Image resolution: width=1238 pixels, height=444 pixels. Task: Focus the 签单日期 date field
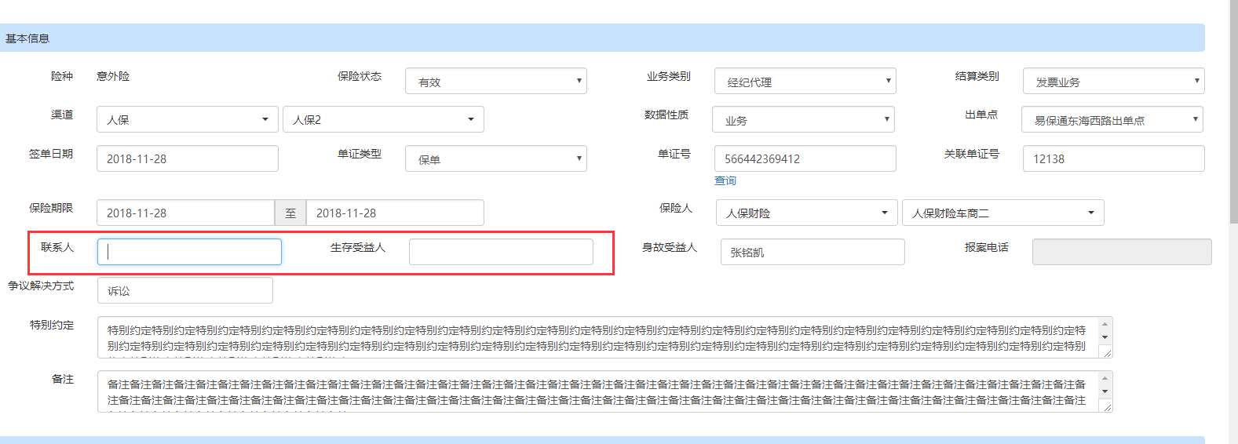point(187,158)
